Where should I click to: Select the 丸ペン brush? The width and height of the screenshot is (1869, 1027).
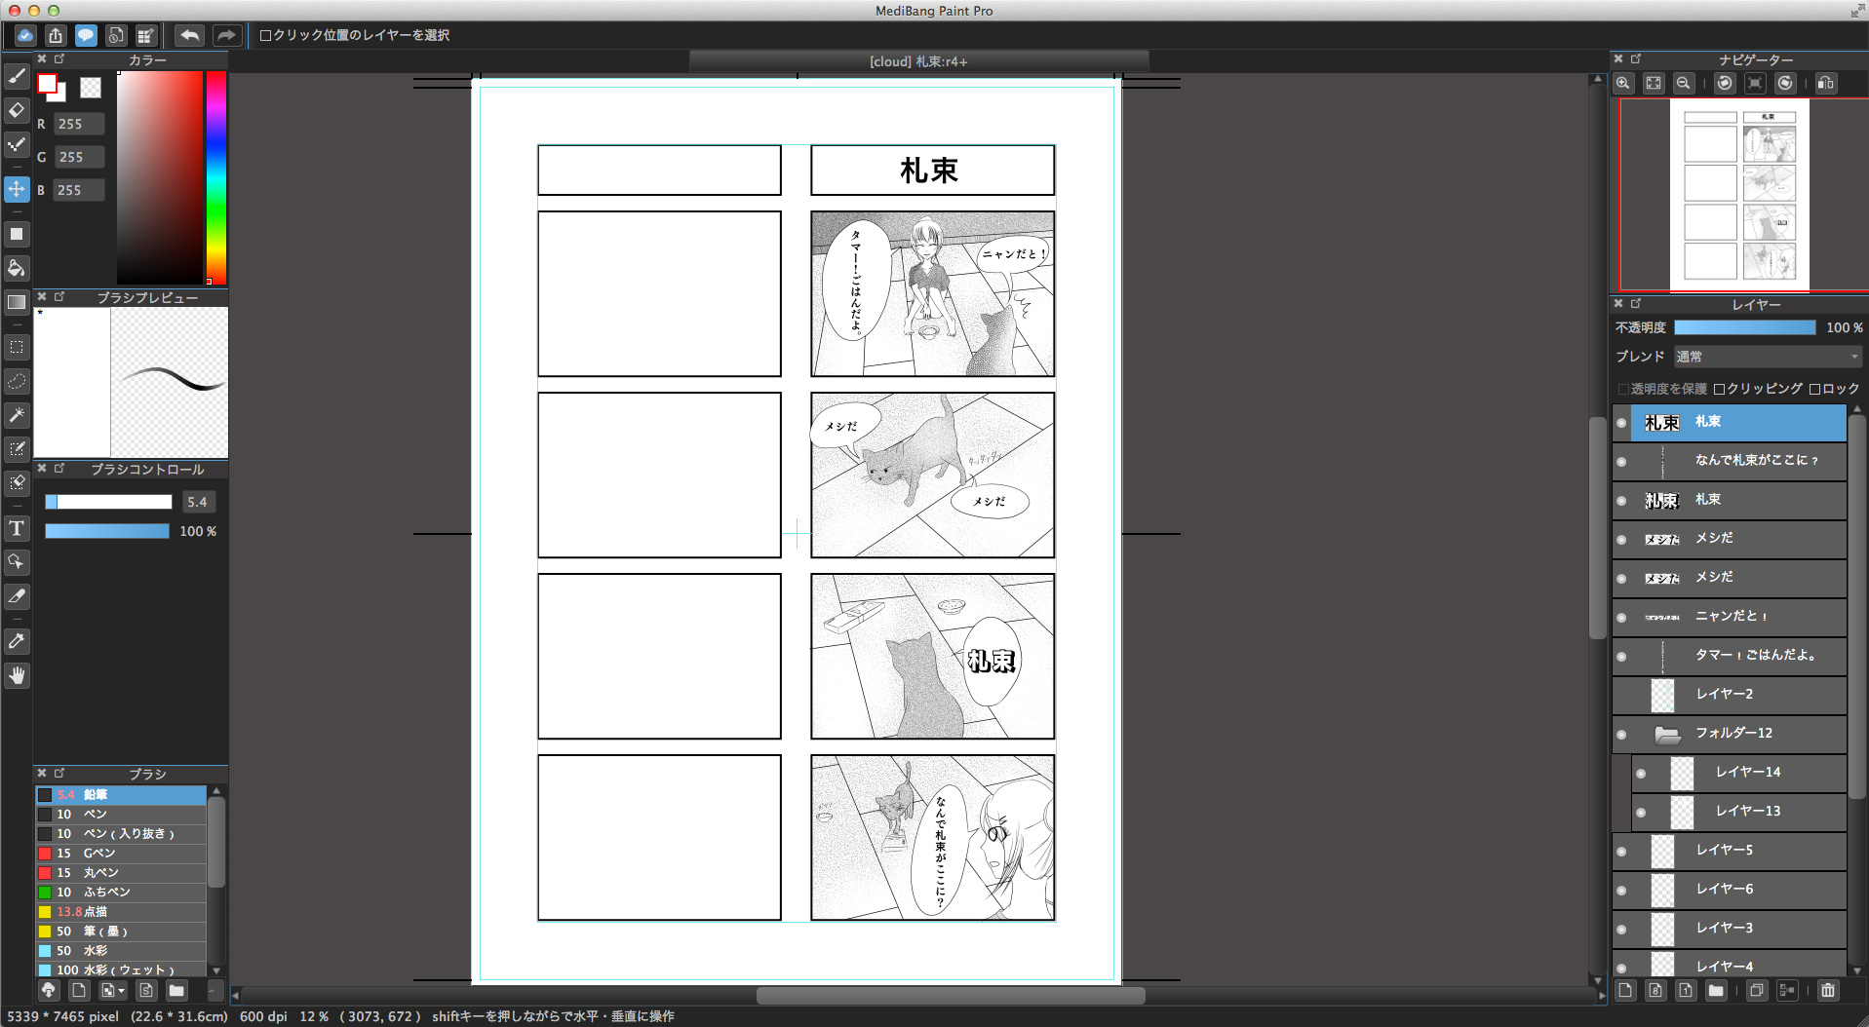pyautogui.click(x=121, y=873)
